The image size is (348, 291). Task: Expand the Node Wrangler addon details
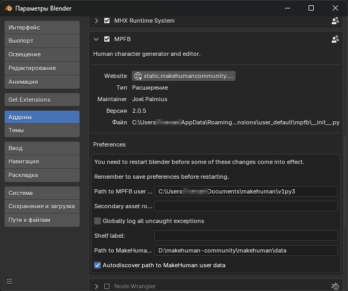click(96, 286)
